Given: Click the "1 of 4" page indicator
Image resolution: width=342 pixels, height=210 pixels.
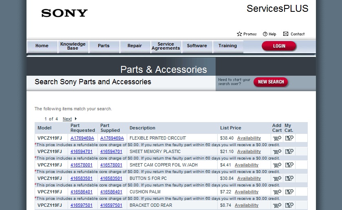Looking at the screenshot, I should (51, 119).
